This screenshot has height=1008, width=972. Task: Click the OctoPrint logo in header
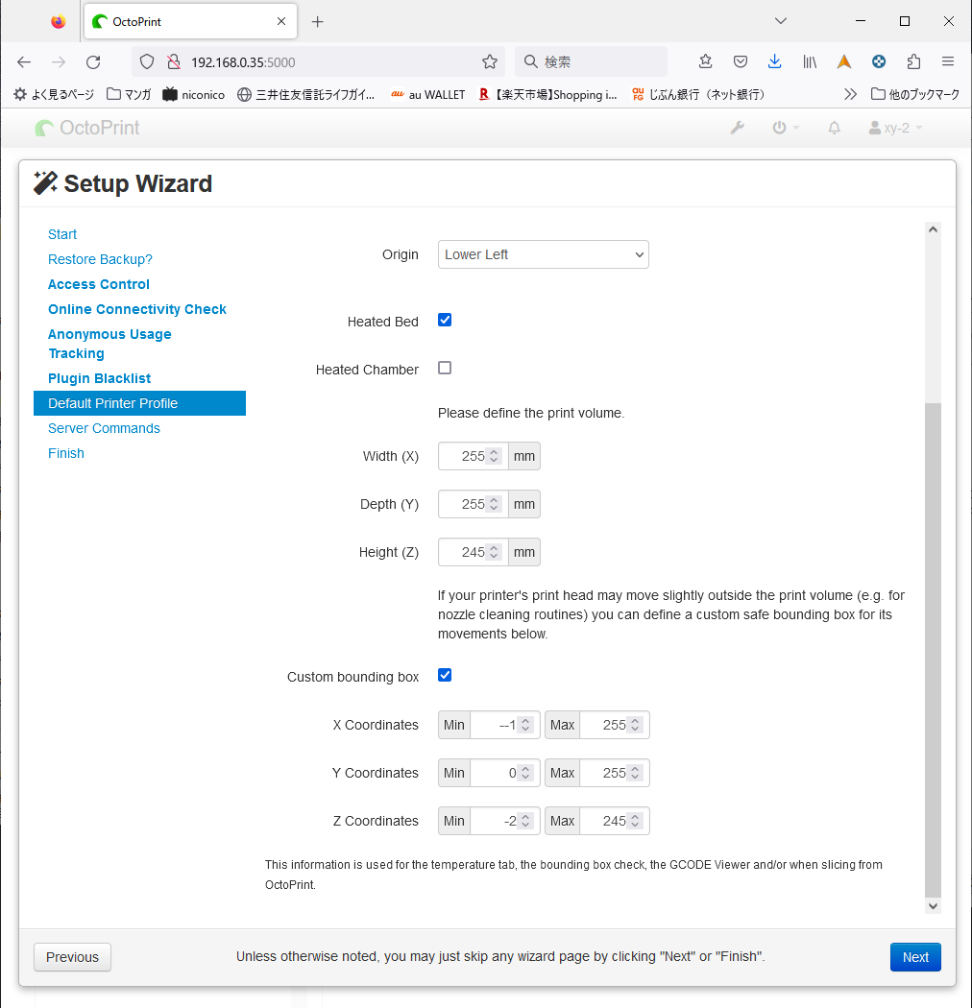pos(87,128)
